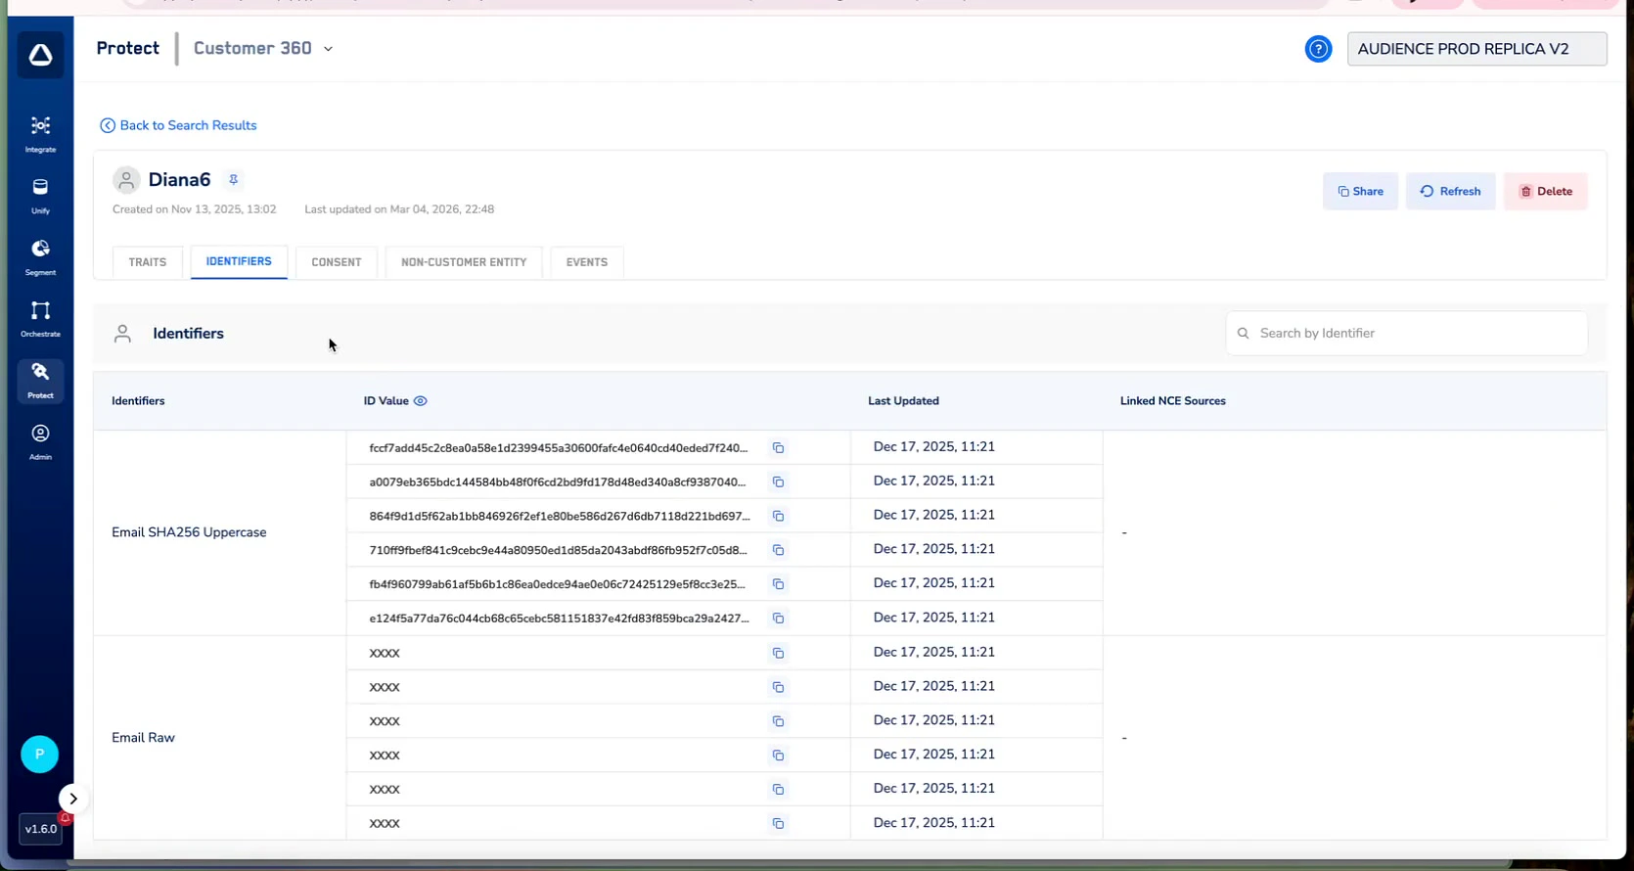1634x871 pixels.
Task: Click the hash value starting e124f5a7
Action: click(x=559, y=619)
